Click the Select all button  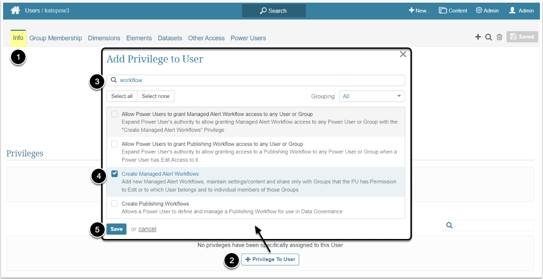tap(122, 96)
